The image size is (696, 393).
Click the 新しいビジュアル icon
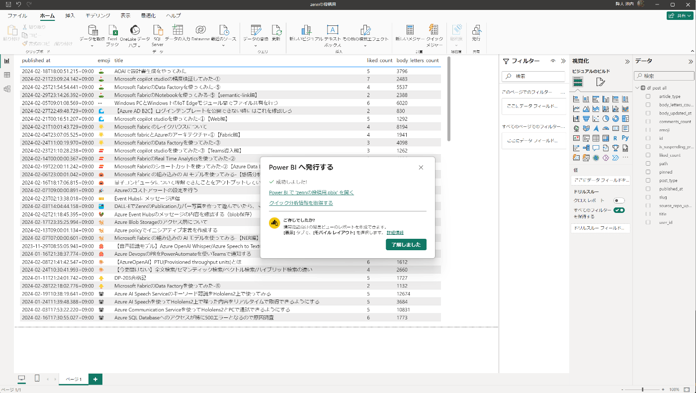click(306, 30)
